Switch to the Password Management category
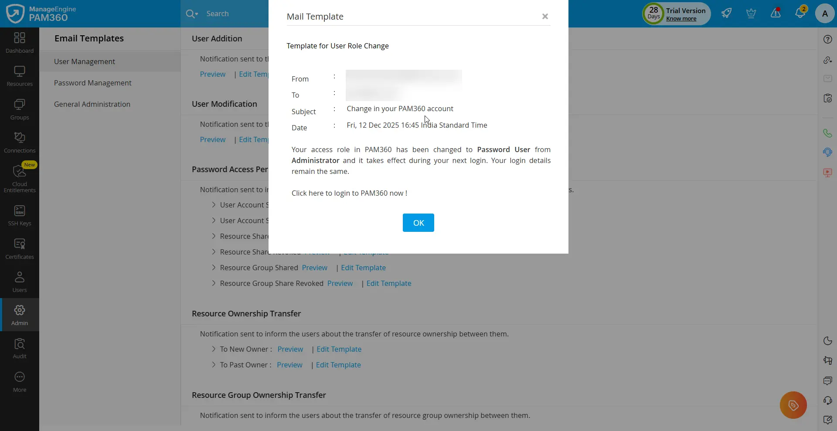The width and height of the screenshot is (837, 431). coord(93,83)
